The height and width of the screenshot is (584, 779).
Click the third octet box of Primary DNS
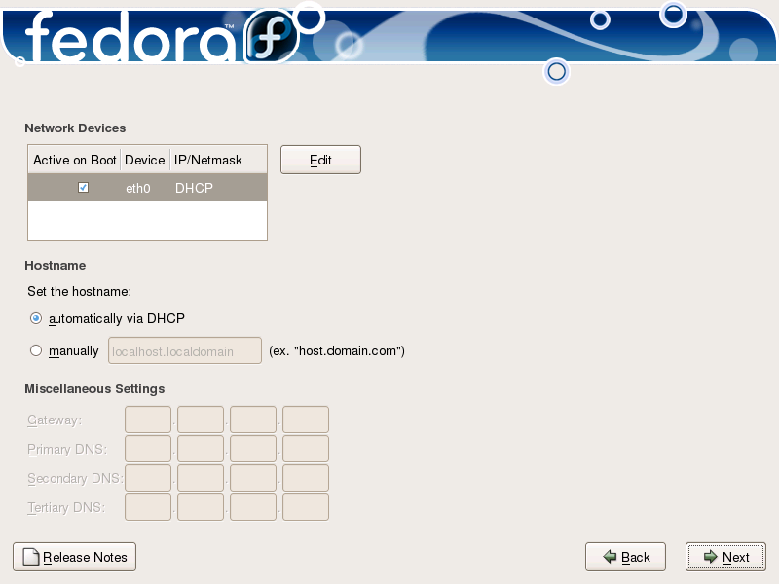click(x=253, y=449)
